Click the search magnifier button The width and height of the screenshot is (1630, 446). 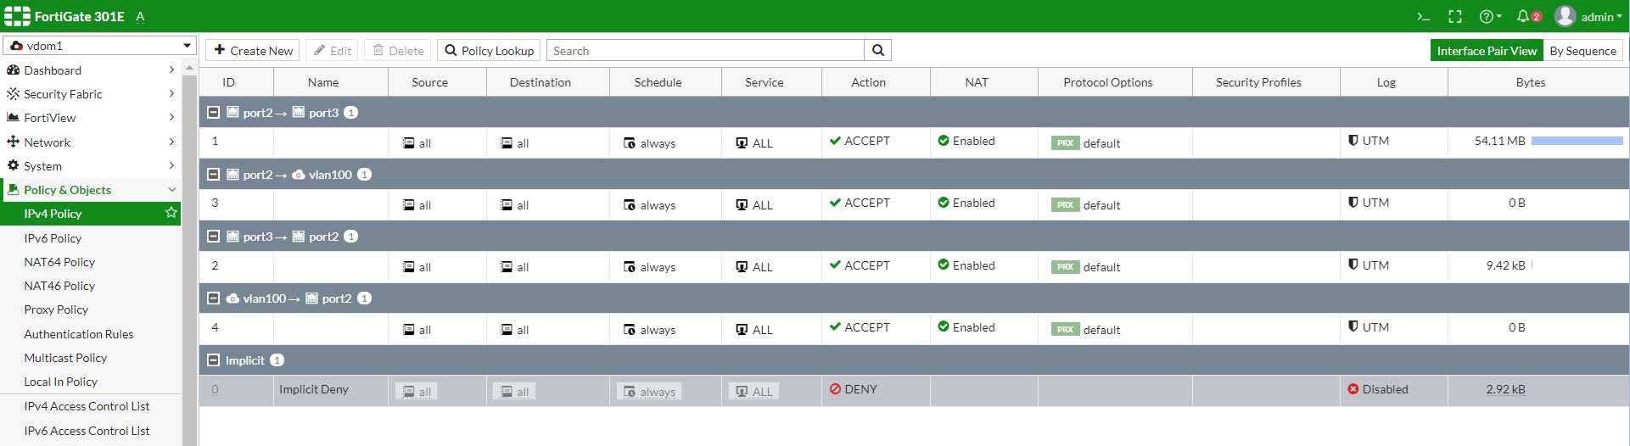coord(878,51)
